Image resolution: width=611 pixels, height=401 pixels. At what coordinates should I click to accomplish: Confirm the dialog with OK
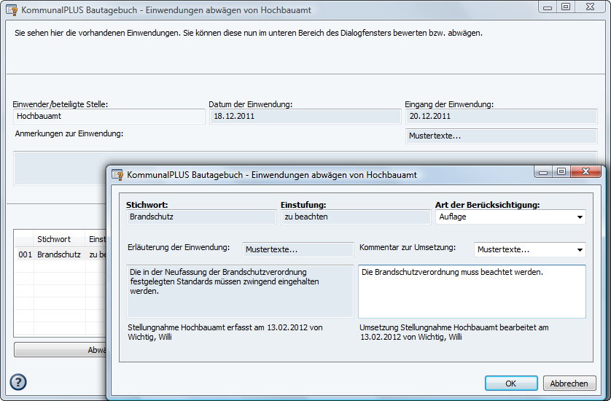(x=510, y=384)
